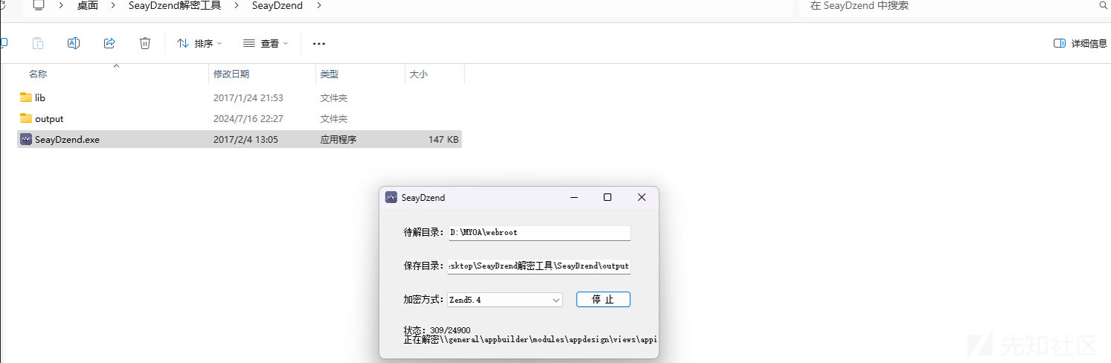Screen dimensions: 1111x363
Task: Click the 待解目录 input field
Action: click(540, 233)
